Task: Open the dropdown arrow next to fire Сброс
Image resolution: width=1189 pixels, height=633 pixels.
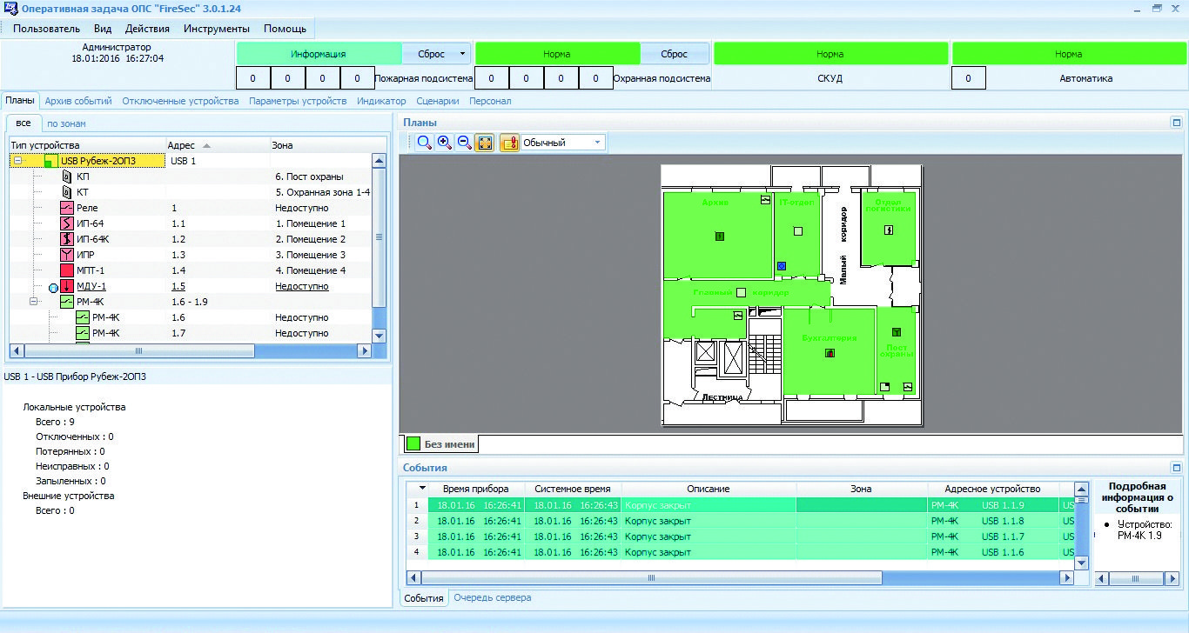Action: 461,54
